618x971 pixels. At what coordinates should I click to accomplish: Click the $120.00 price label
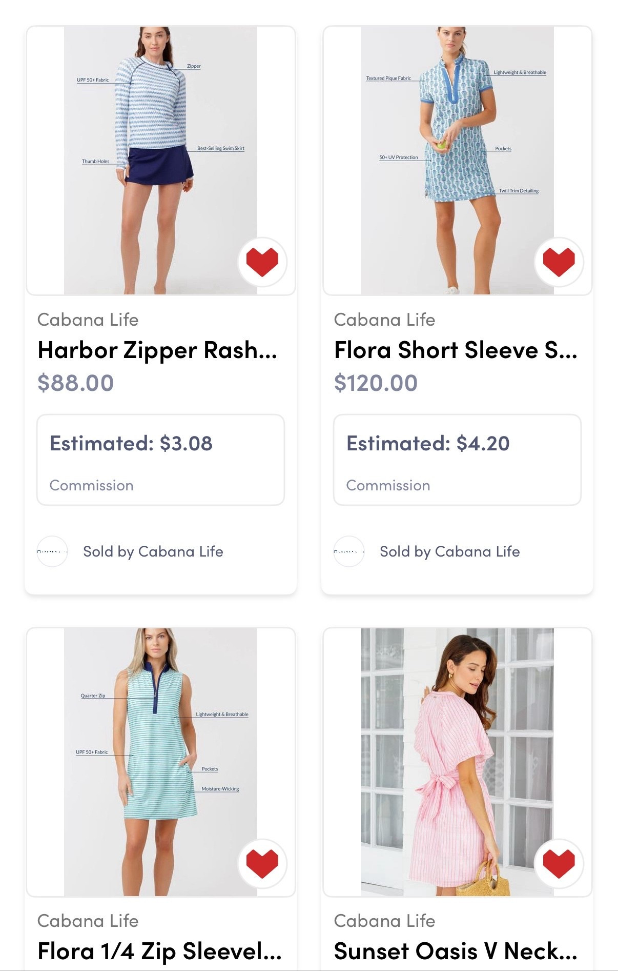click(376, 383)
